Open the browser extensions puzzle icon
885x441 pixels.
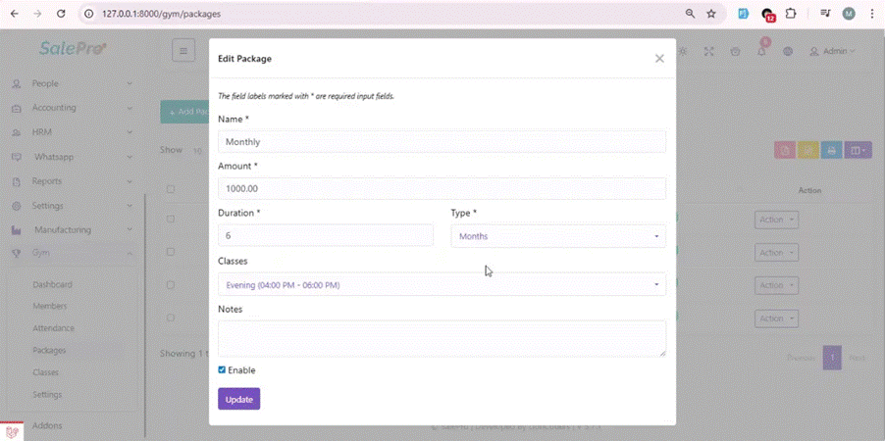791,14
